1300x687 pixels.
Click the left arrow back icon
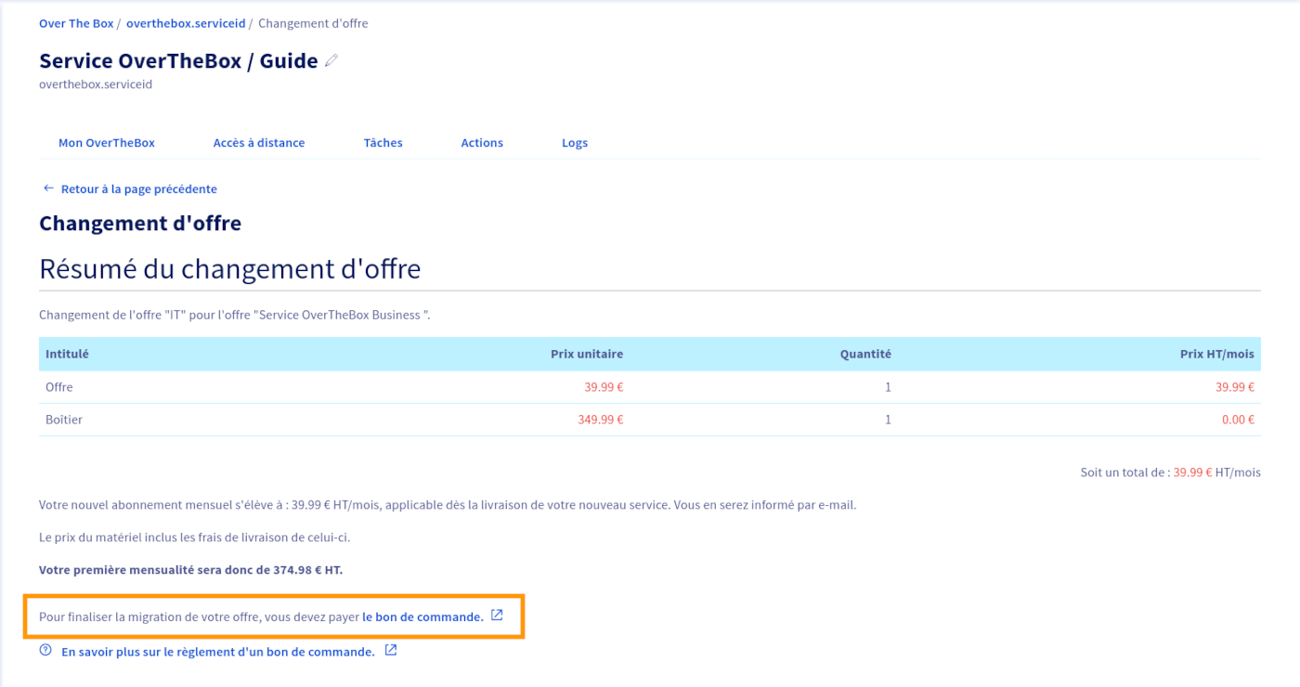click(x=48, y=188)
